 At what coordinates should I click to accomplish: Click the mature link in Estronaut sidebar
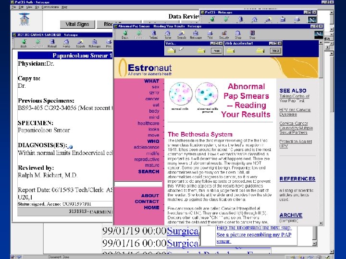(152, 165)
